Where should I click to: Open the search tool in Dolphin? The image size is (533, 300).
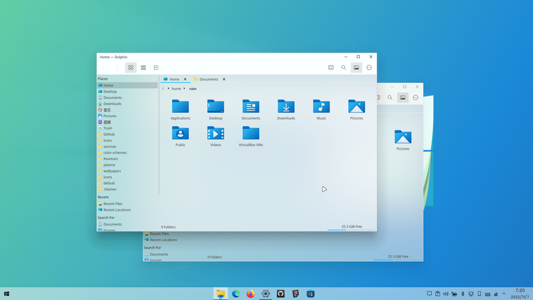[343, 68]
